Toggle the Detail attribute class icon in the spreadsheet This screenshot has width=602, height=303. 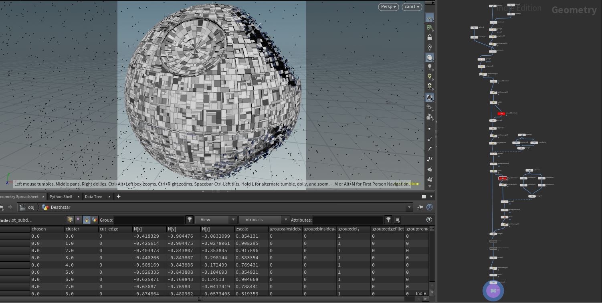tap(95, 220)
